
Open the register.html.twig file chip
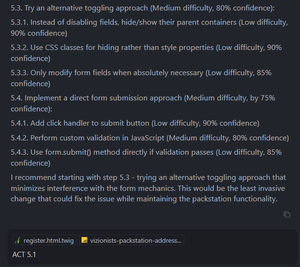[x=44, y=240]
